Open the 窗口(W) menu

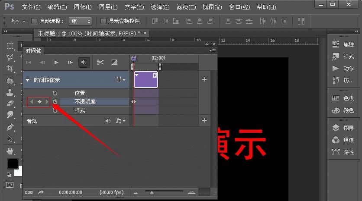pos(239,7)
